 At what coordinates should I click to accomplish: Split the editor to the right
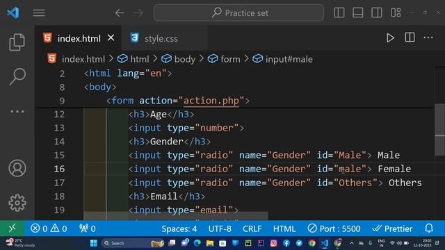(410, 37)
